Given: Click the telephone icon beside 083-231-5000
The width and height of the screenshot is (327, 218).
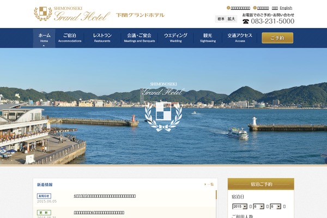Looking at the screenshot, I should tap(246, 21).
